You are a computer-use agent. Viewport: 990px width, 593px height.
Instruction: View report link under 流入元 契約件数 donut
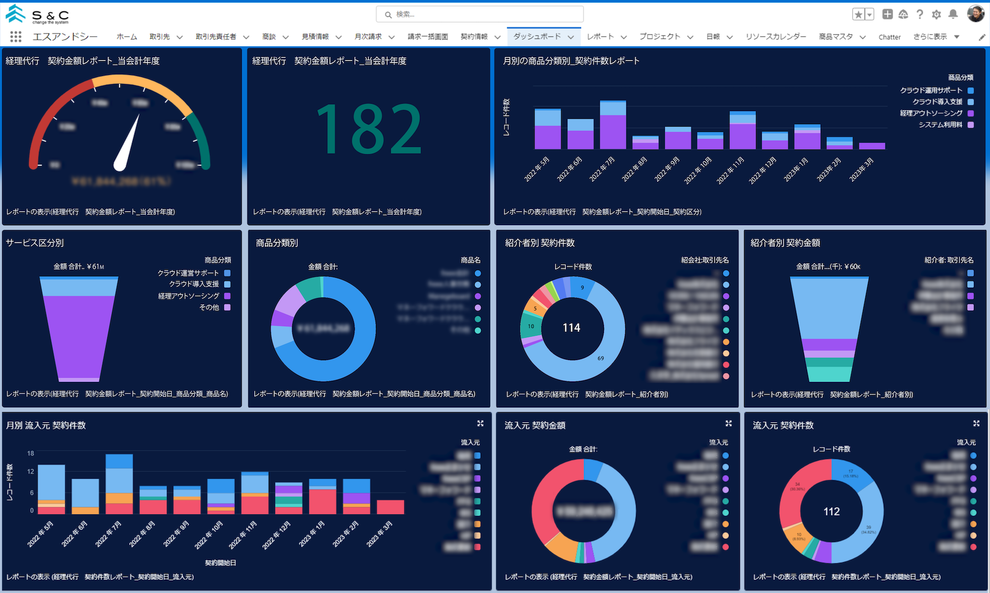(x=847, y=577)
